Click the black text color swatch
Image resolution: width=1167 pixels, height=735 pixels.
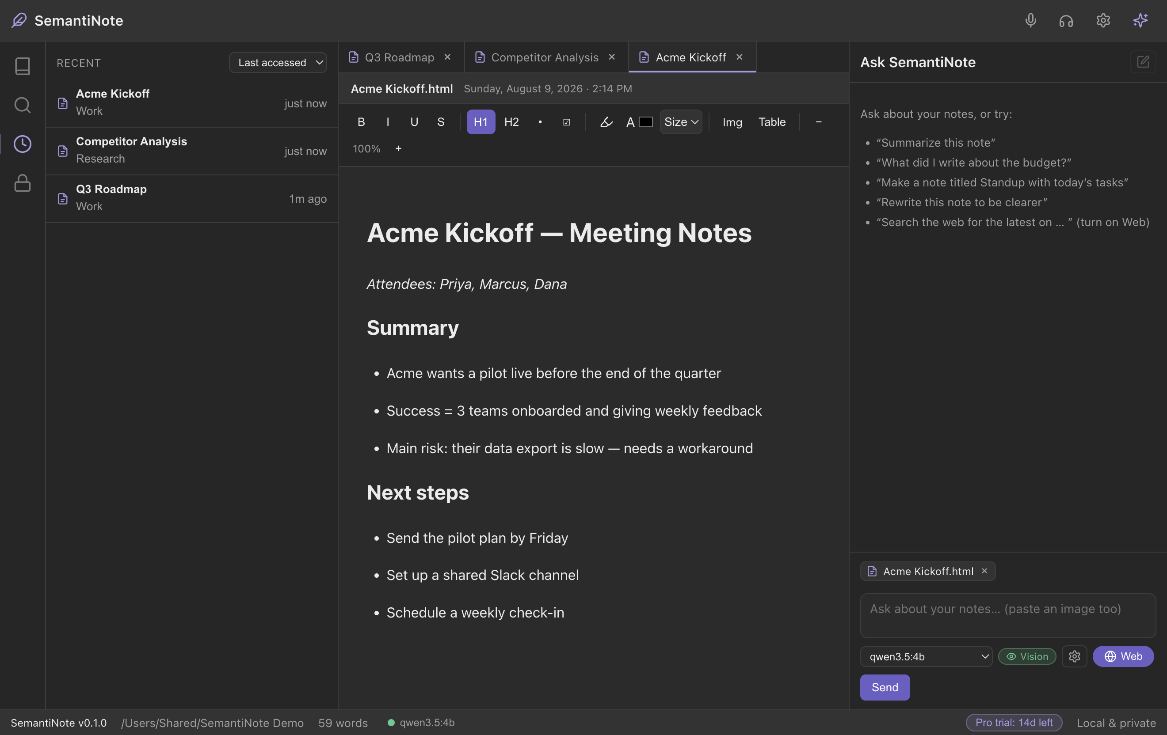point(645,122)
